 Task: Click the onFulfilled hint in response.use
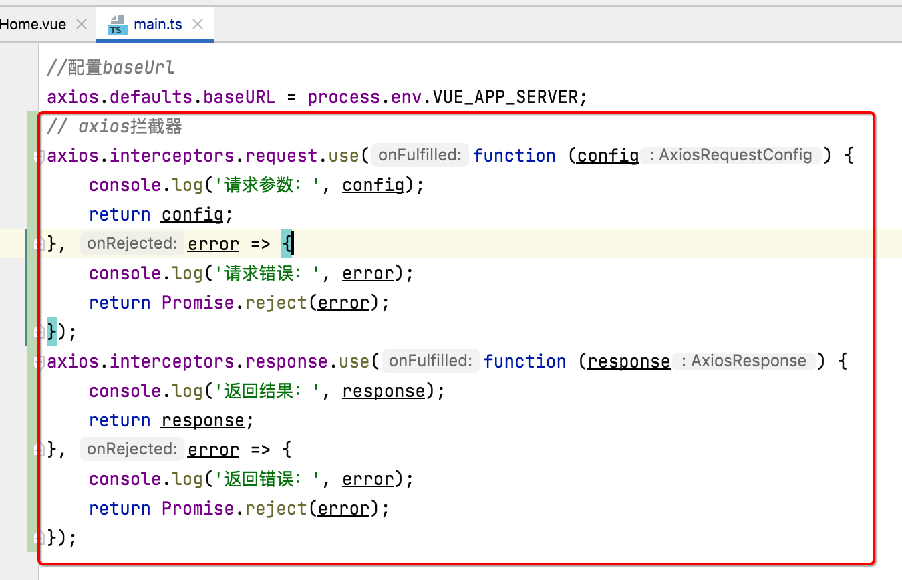tap(430, 361)
